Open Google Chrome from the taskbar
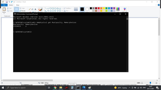Image resolution: width=161 pixels, height=90 pixels. point(55,88)
